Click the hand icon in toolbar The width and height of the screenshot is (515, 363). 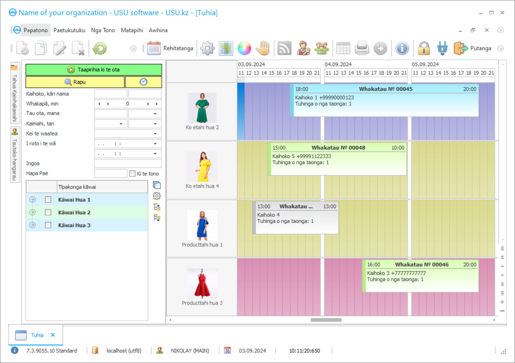[x=263, y=48]
